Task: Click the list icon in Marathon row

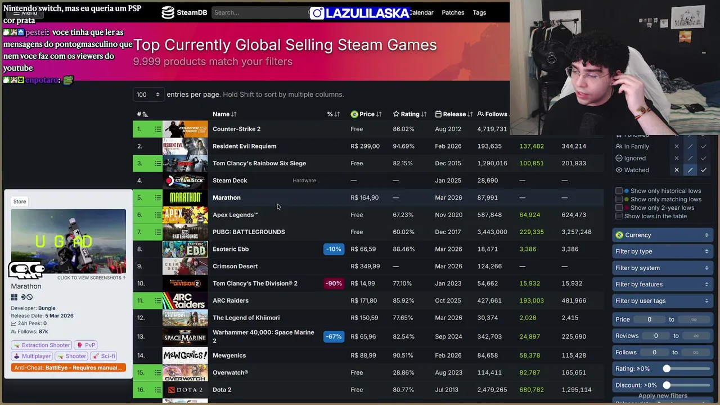Action: click(157, 198)
